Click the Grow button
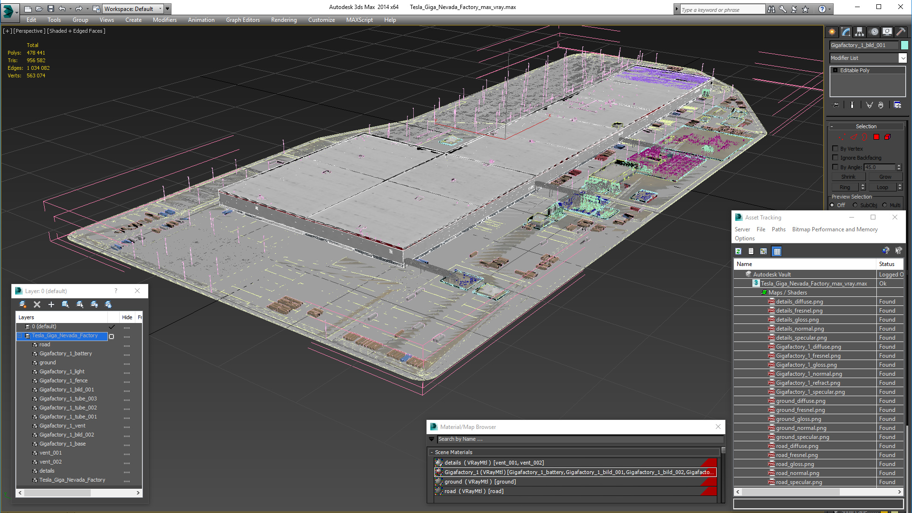Screen dimensions: 912x513 tap(885, 177)
